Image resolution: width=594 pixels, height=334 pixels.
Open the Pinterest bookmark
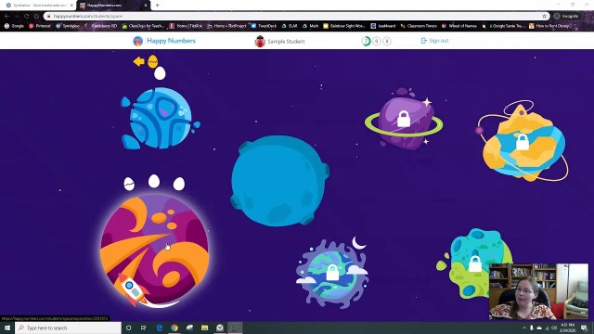(x=40, y=26)
